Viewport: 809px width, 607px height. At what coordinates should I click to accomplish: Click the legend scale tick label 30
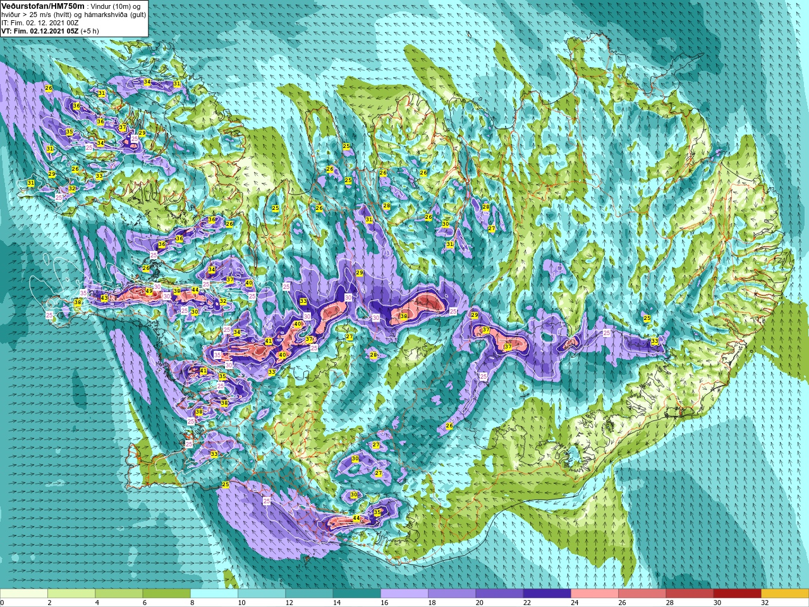point(717,603)
